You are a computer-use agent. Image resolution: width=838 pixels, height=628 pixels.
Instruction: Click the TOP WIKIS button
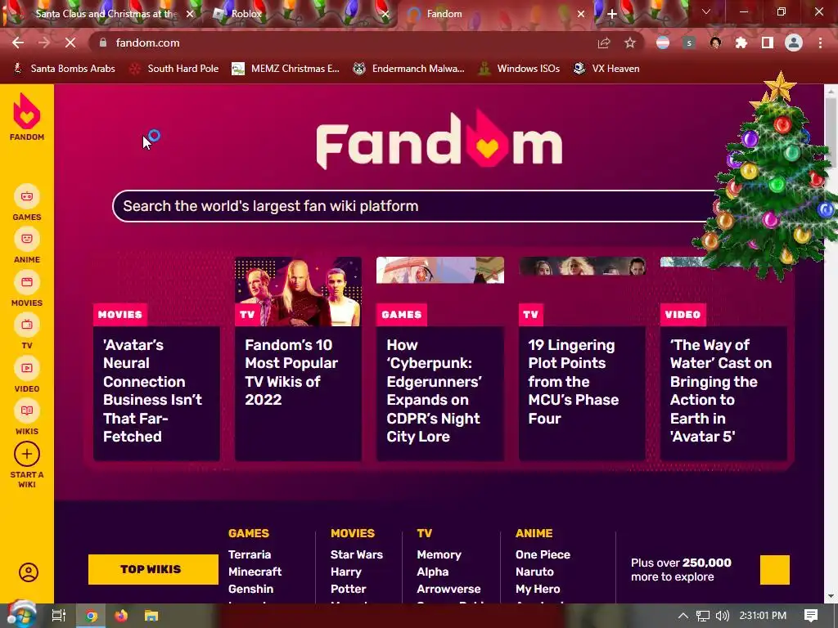coord(153,569)
